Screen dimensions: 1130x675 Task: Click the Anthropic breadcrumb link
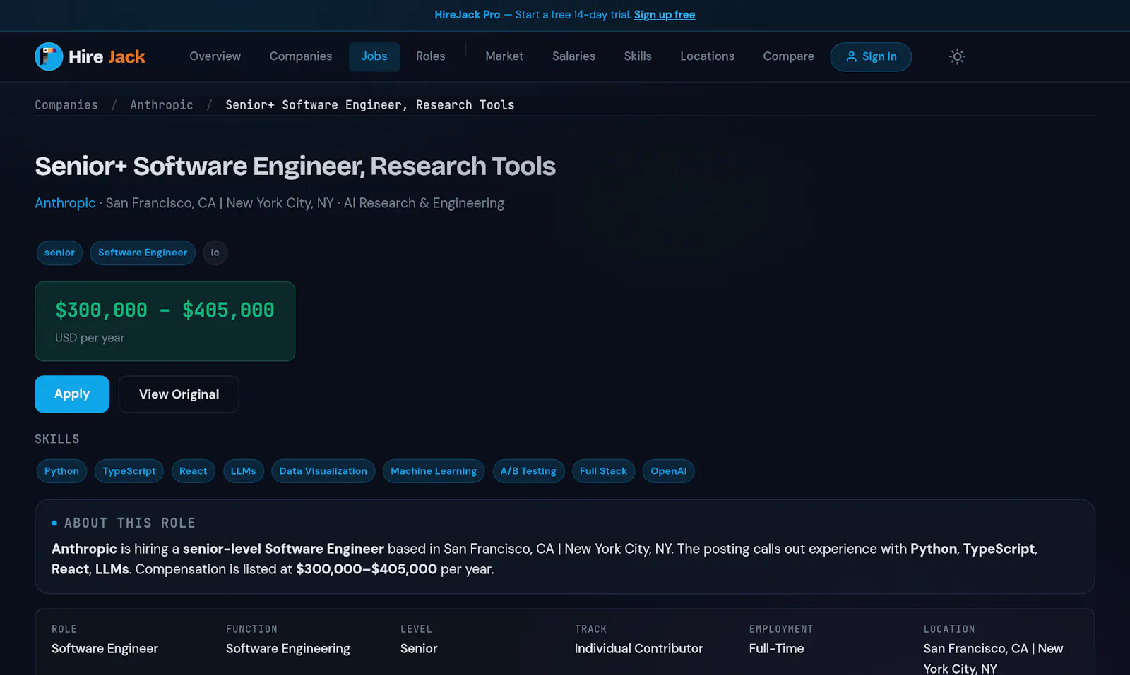162,105
